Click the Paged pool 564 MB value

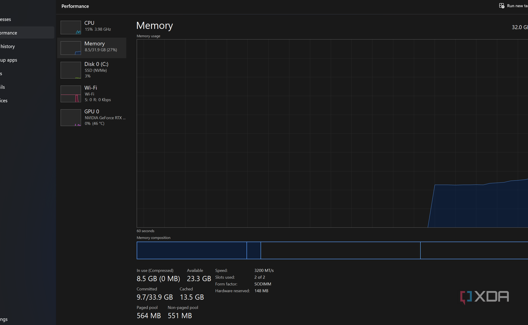pos(149,316)
